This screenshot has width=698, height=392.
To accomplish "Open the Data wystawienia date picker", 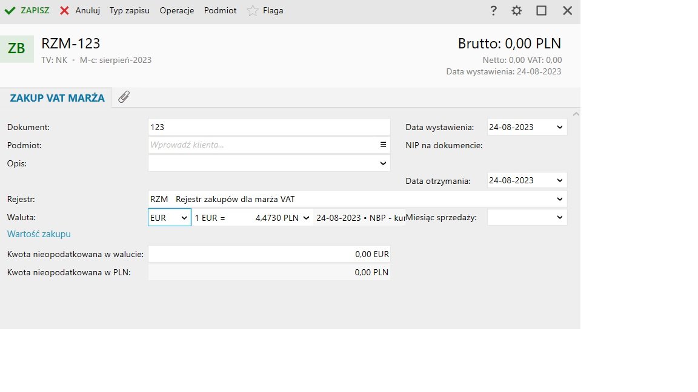I will coord(559,127).
